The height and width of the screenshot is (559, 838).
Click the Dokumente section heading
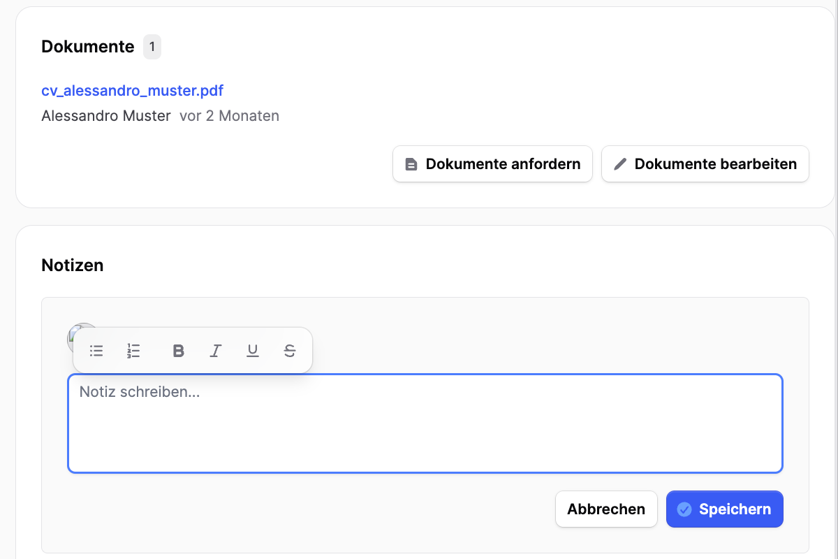click(x=87, y=47)
